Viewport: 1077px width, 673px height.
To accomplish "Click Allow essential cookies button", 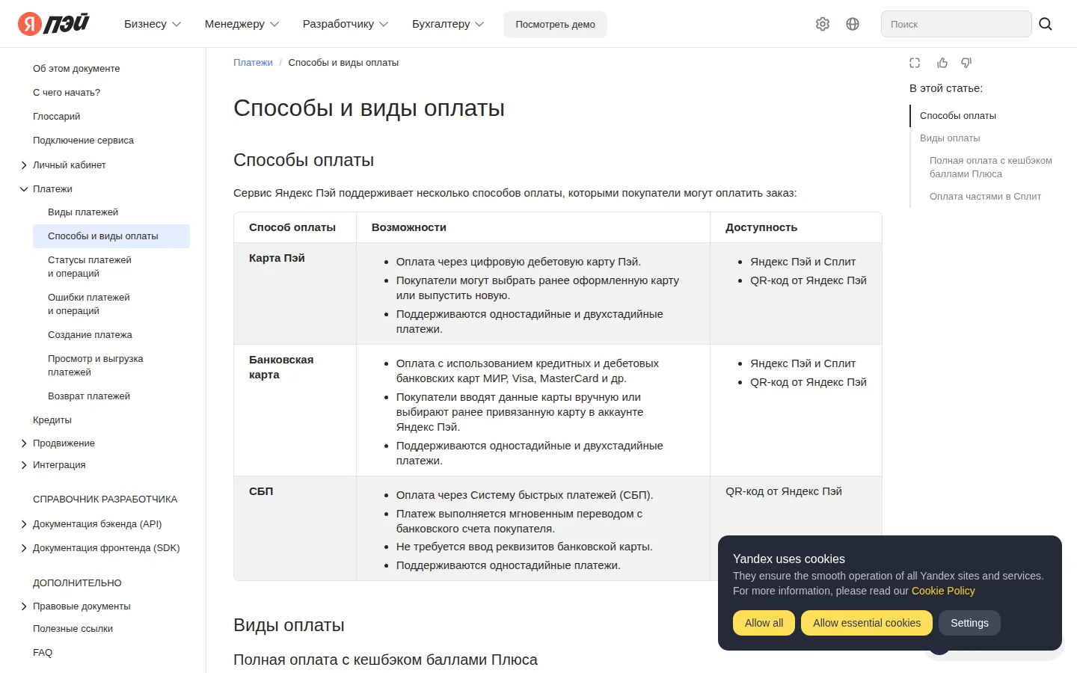I will point(867,623).
